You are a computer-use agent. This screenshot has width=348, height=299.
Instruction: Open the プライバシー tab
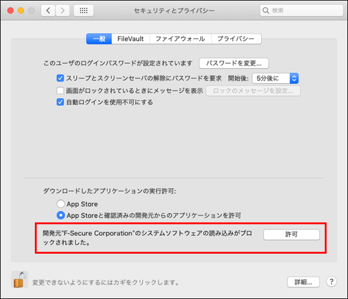pyautogui.click(x=236, y=39)
